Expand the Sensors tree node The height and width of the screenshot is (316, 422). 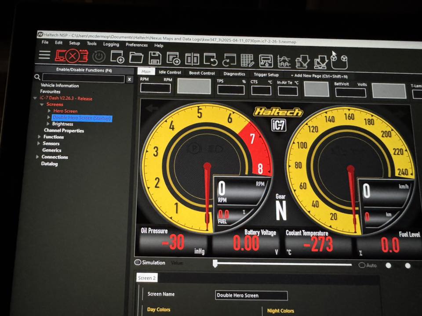tap(39, 144)
